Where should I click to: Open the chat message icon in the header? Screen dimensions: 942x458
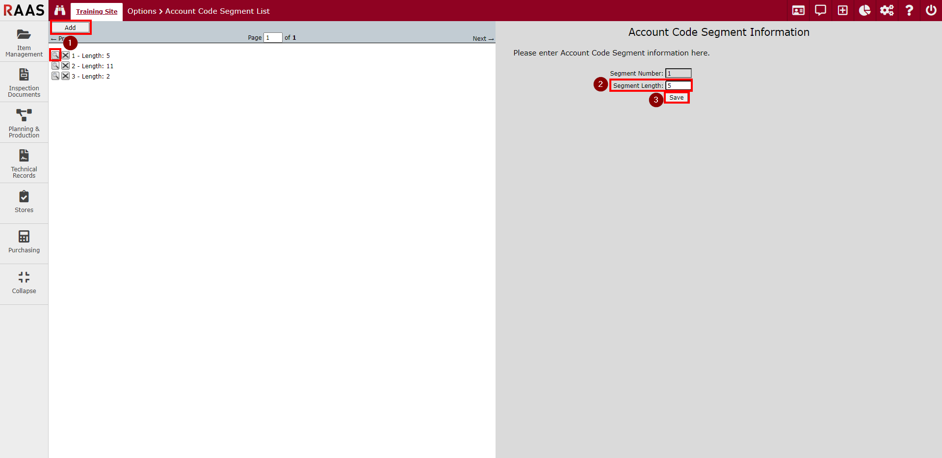coord(820,10)
